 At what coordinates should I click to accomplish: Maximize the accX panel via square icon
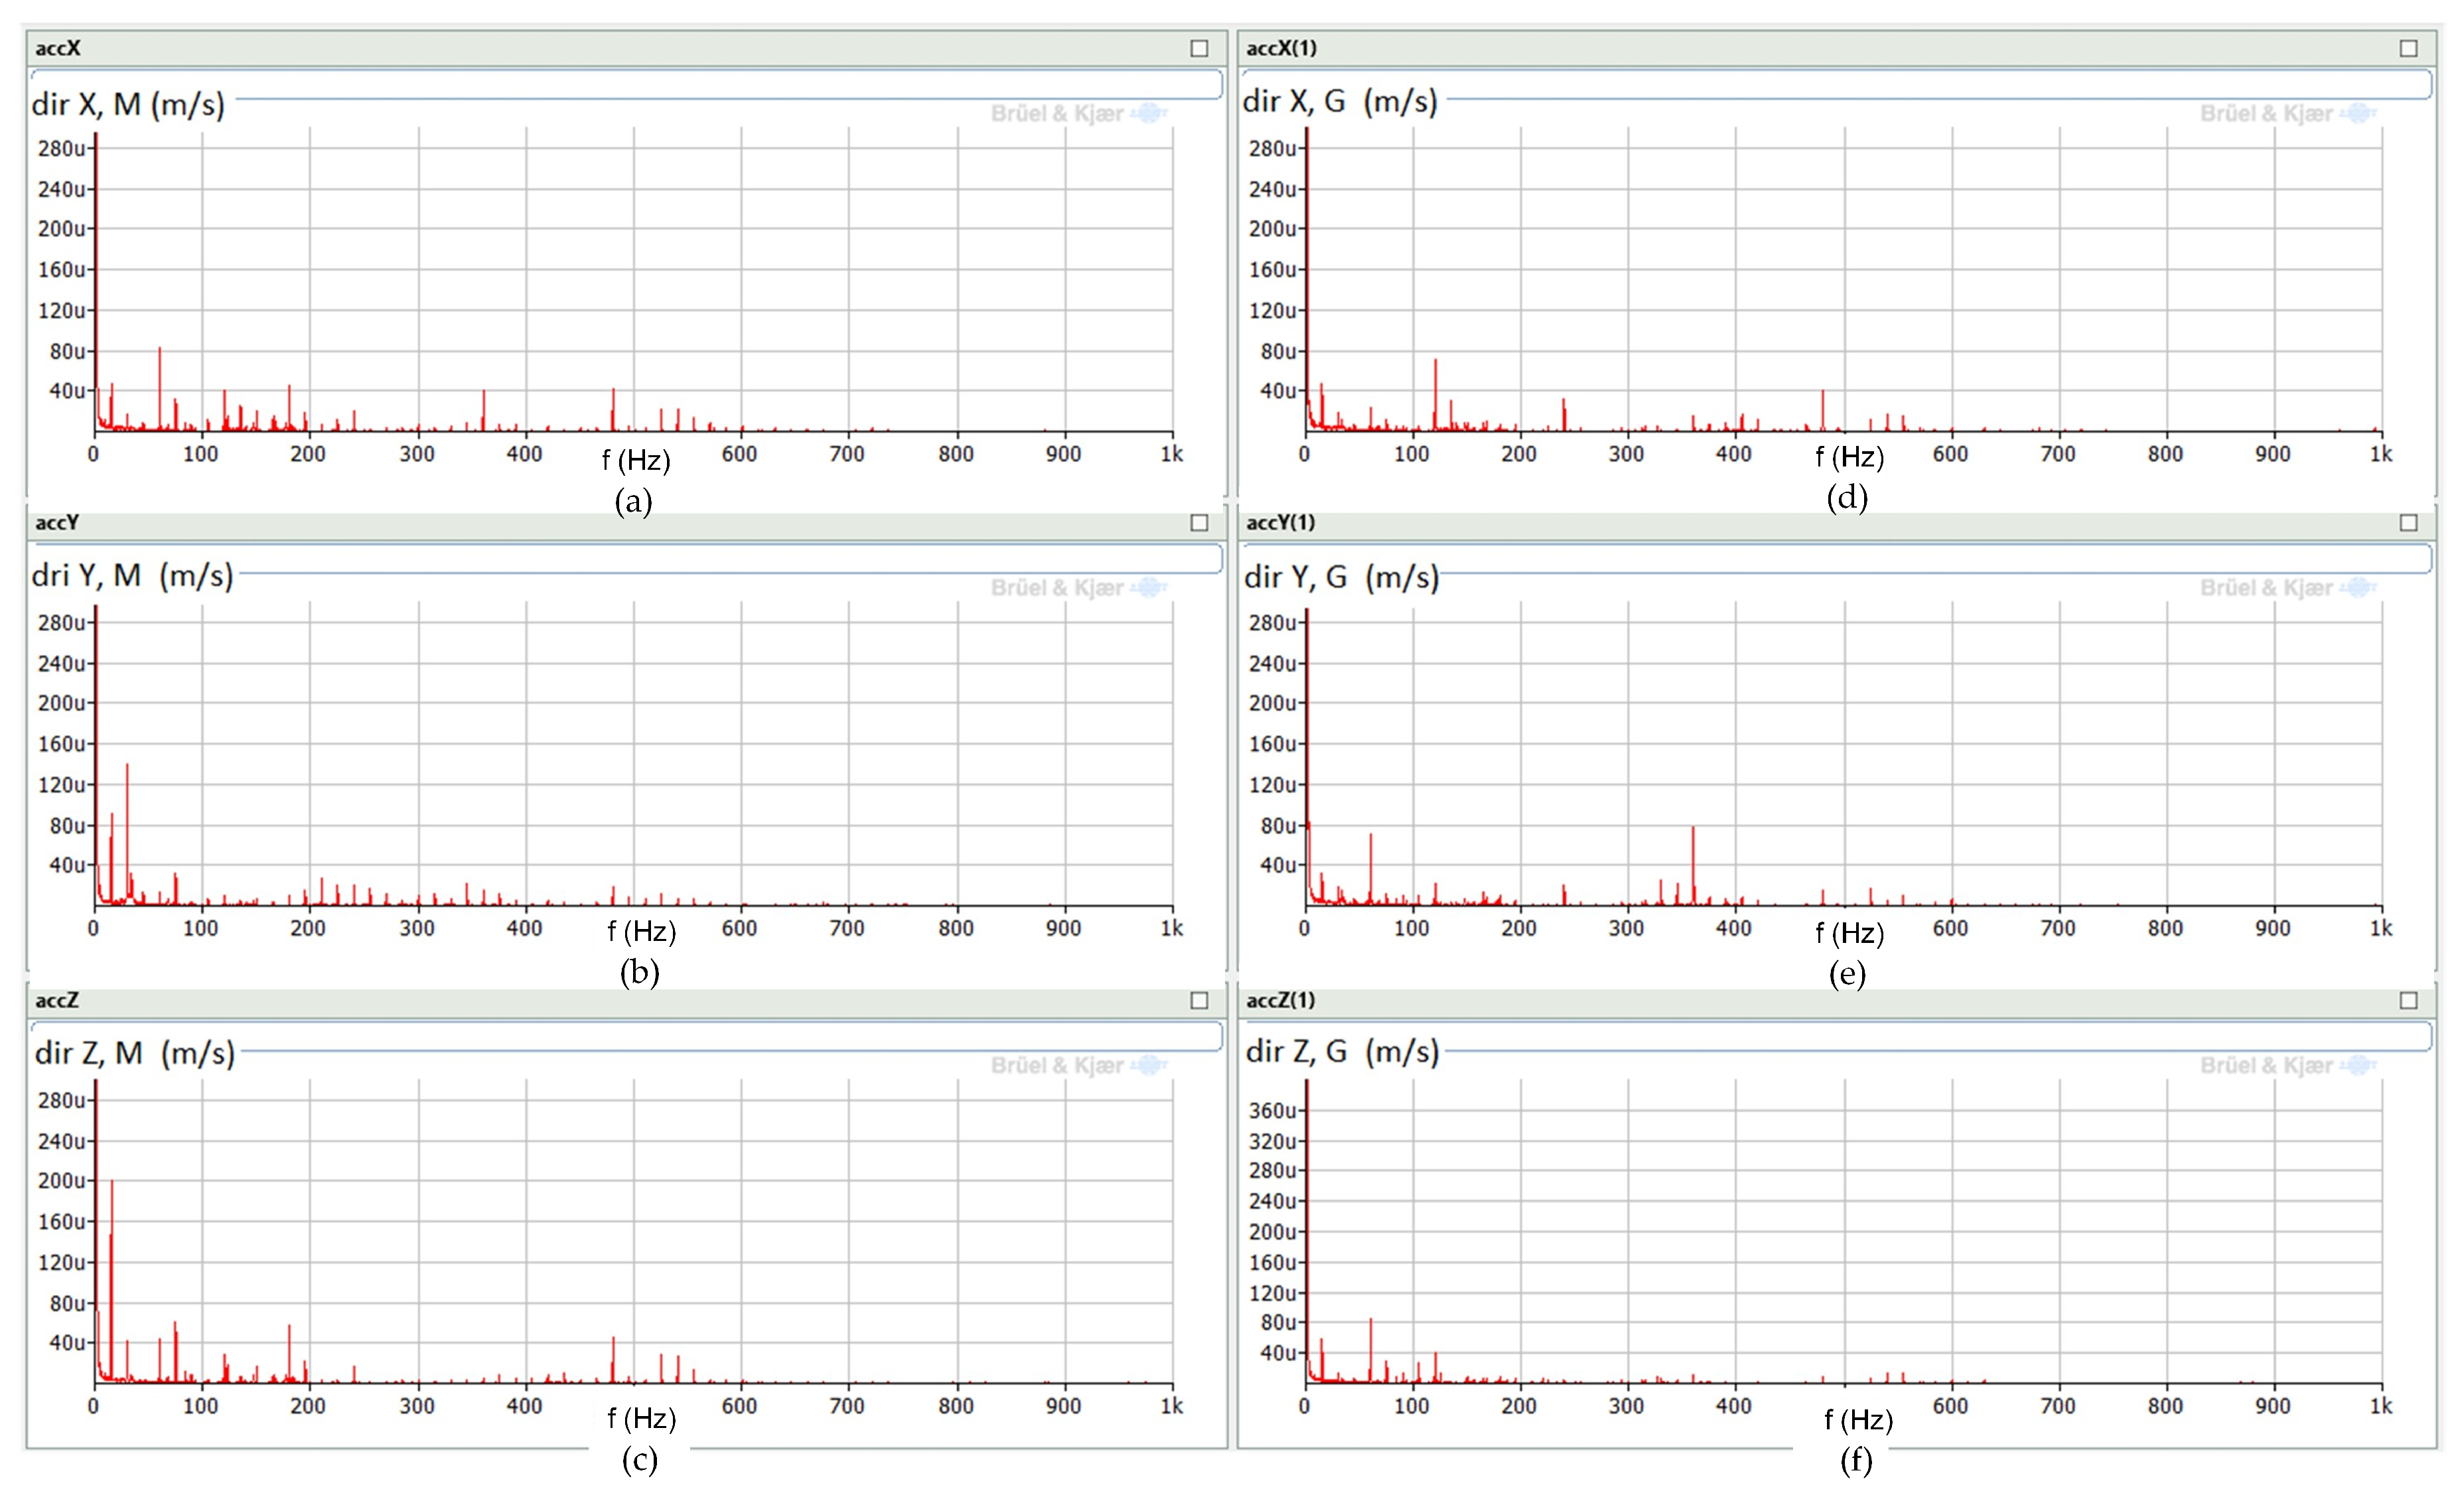1199,48
